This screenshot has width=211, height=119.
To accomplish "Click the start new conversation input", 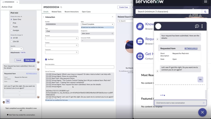I will (180, 103).
